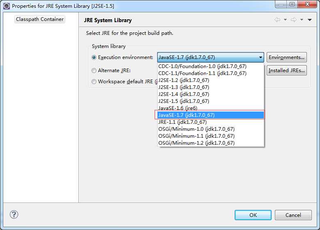Open the Environments... button
320x230 pixels.
(286, 57)
